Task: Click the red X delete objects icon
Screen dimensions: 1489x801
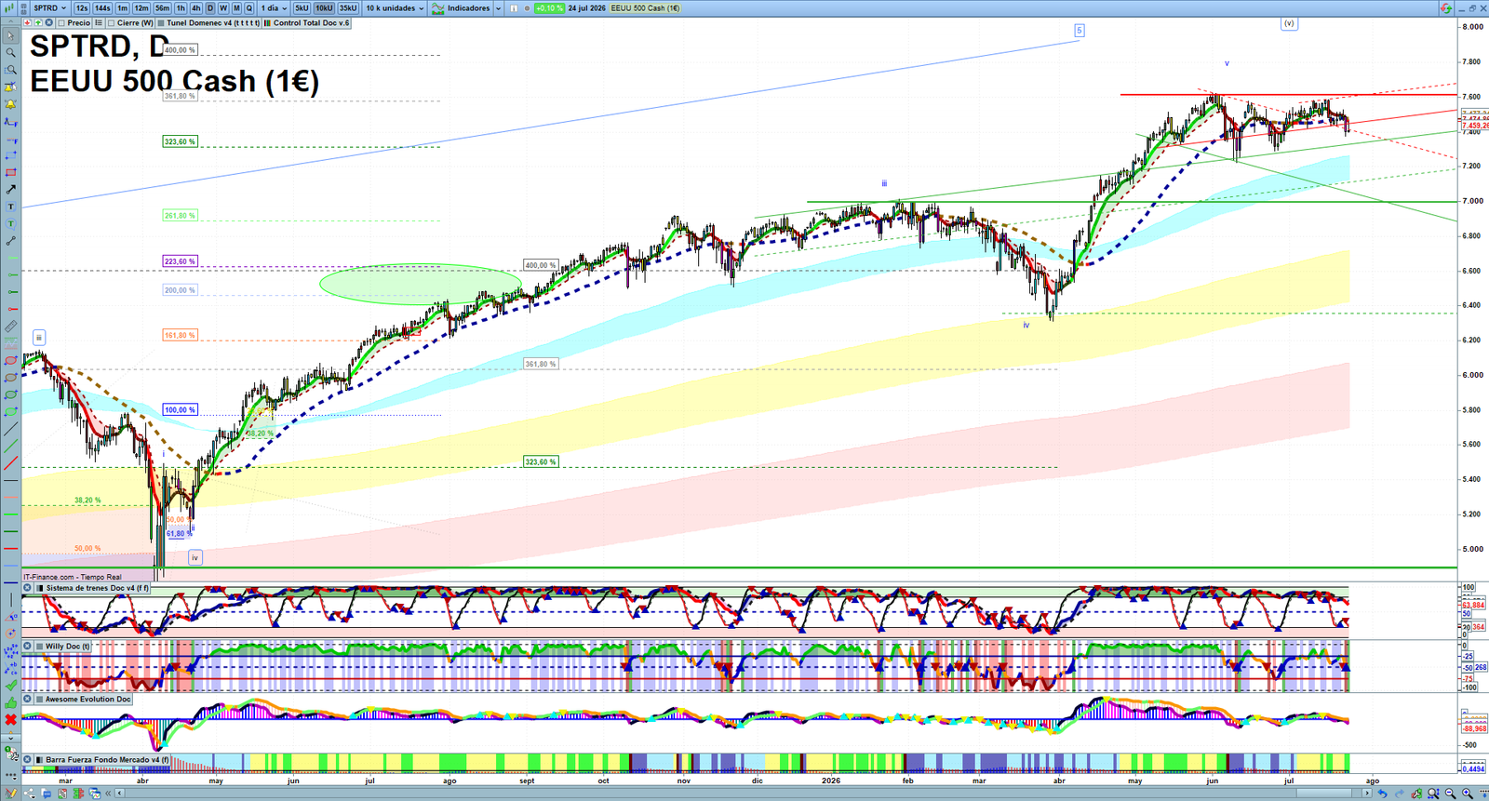Action: 11,720
